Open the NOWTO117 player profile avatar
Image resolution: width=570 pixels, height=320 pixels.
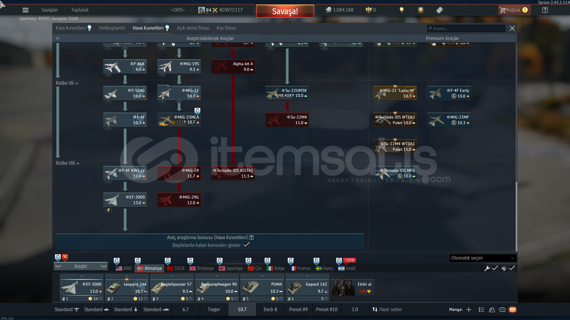[x=202, y=10]
